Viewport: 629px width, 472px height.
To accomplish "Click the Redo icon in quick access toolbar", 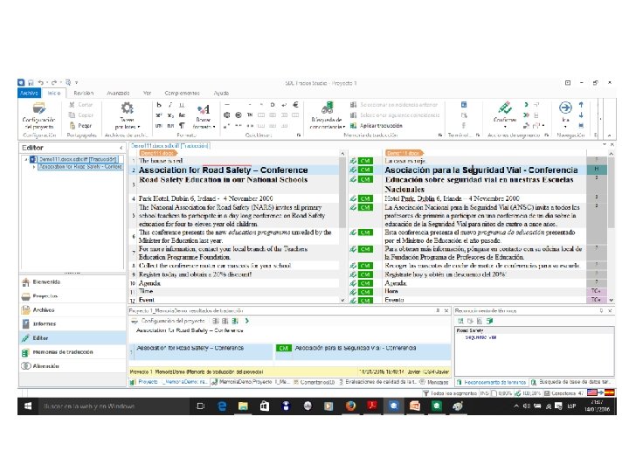I will [54, 82].
